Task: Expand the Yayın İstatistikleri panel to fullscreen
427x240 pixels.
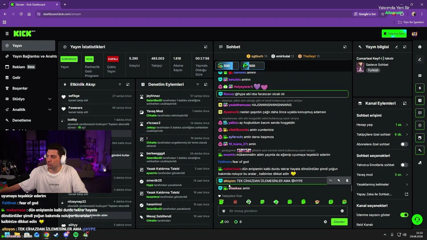Action: pyautogui.click(x=206, y=47)
